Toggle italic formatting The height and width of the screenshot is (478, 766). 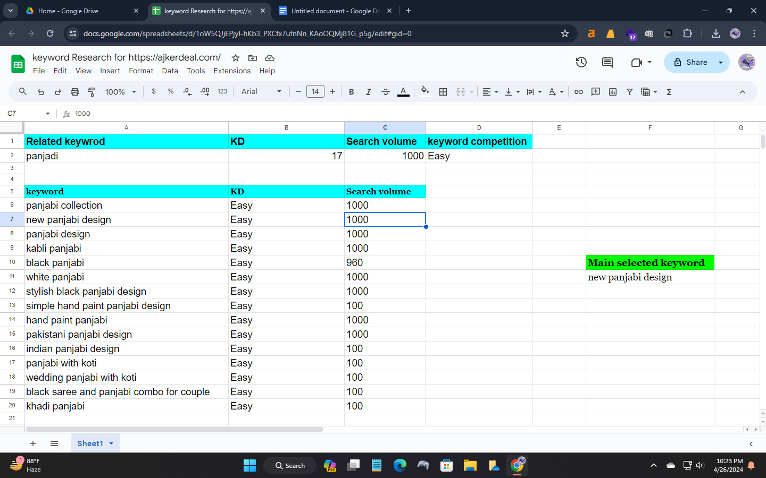[369, 92]
